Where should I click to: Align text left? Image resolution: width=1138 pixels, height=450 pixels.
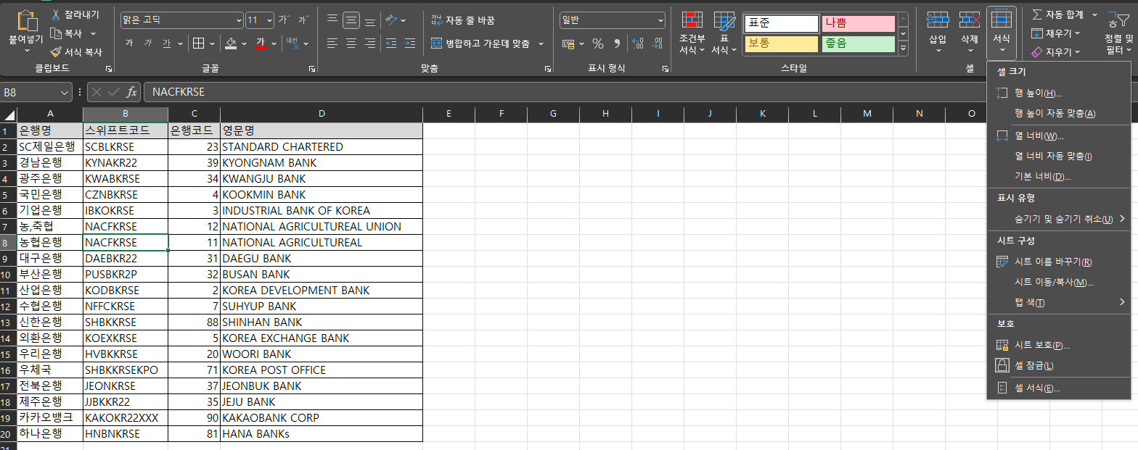(332, 43)
